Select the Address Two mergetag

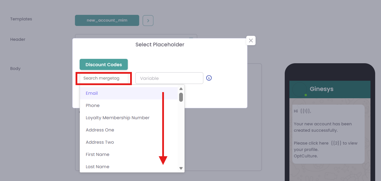pos(100,142)
